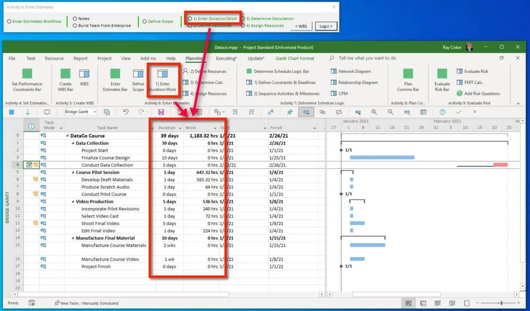Select Build Team From Enterprise radio option
The height and width of the screenshot is (311, 530).
click(75, 25)
